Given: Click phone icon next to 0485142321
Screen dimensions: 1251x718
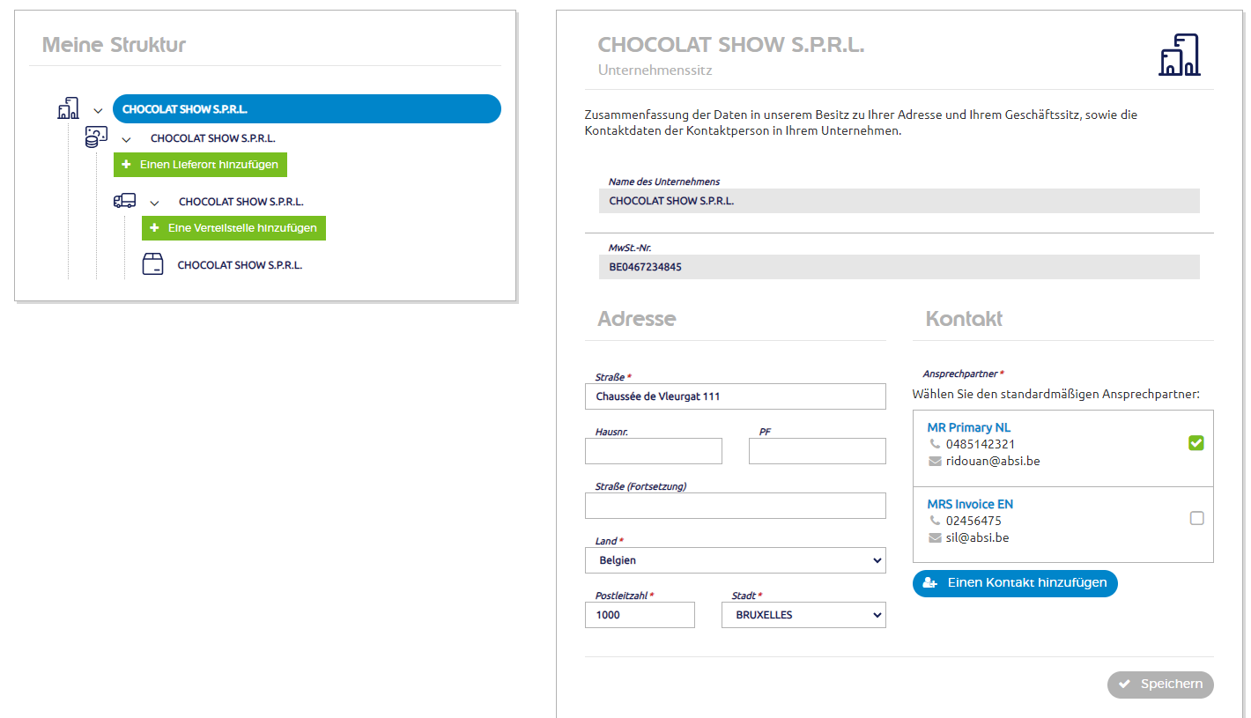Looking at the screenshot, I should pos(935,444).
